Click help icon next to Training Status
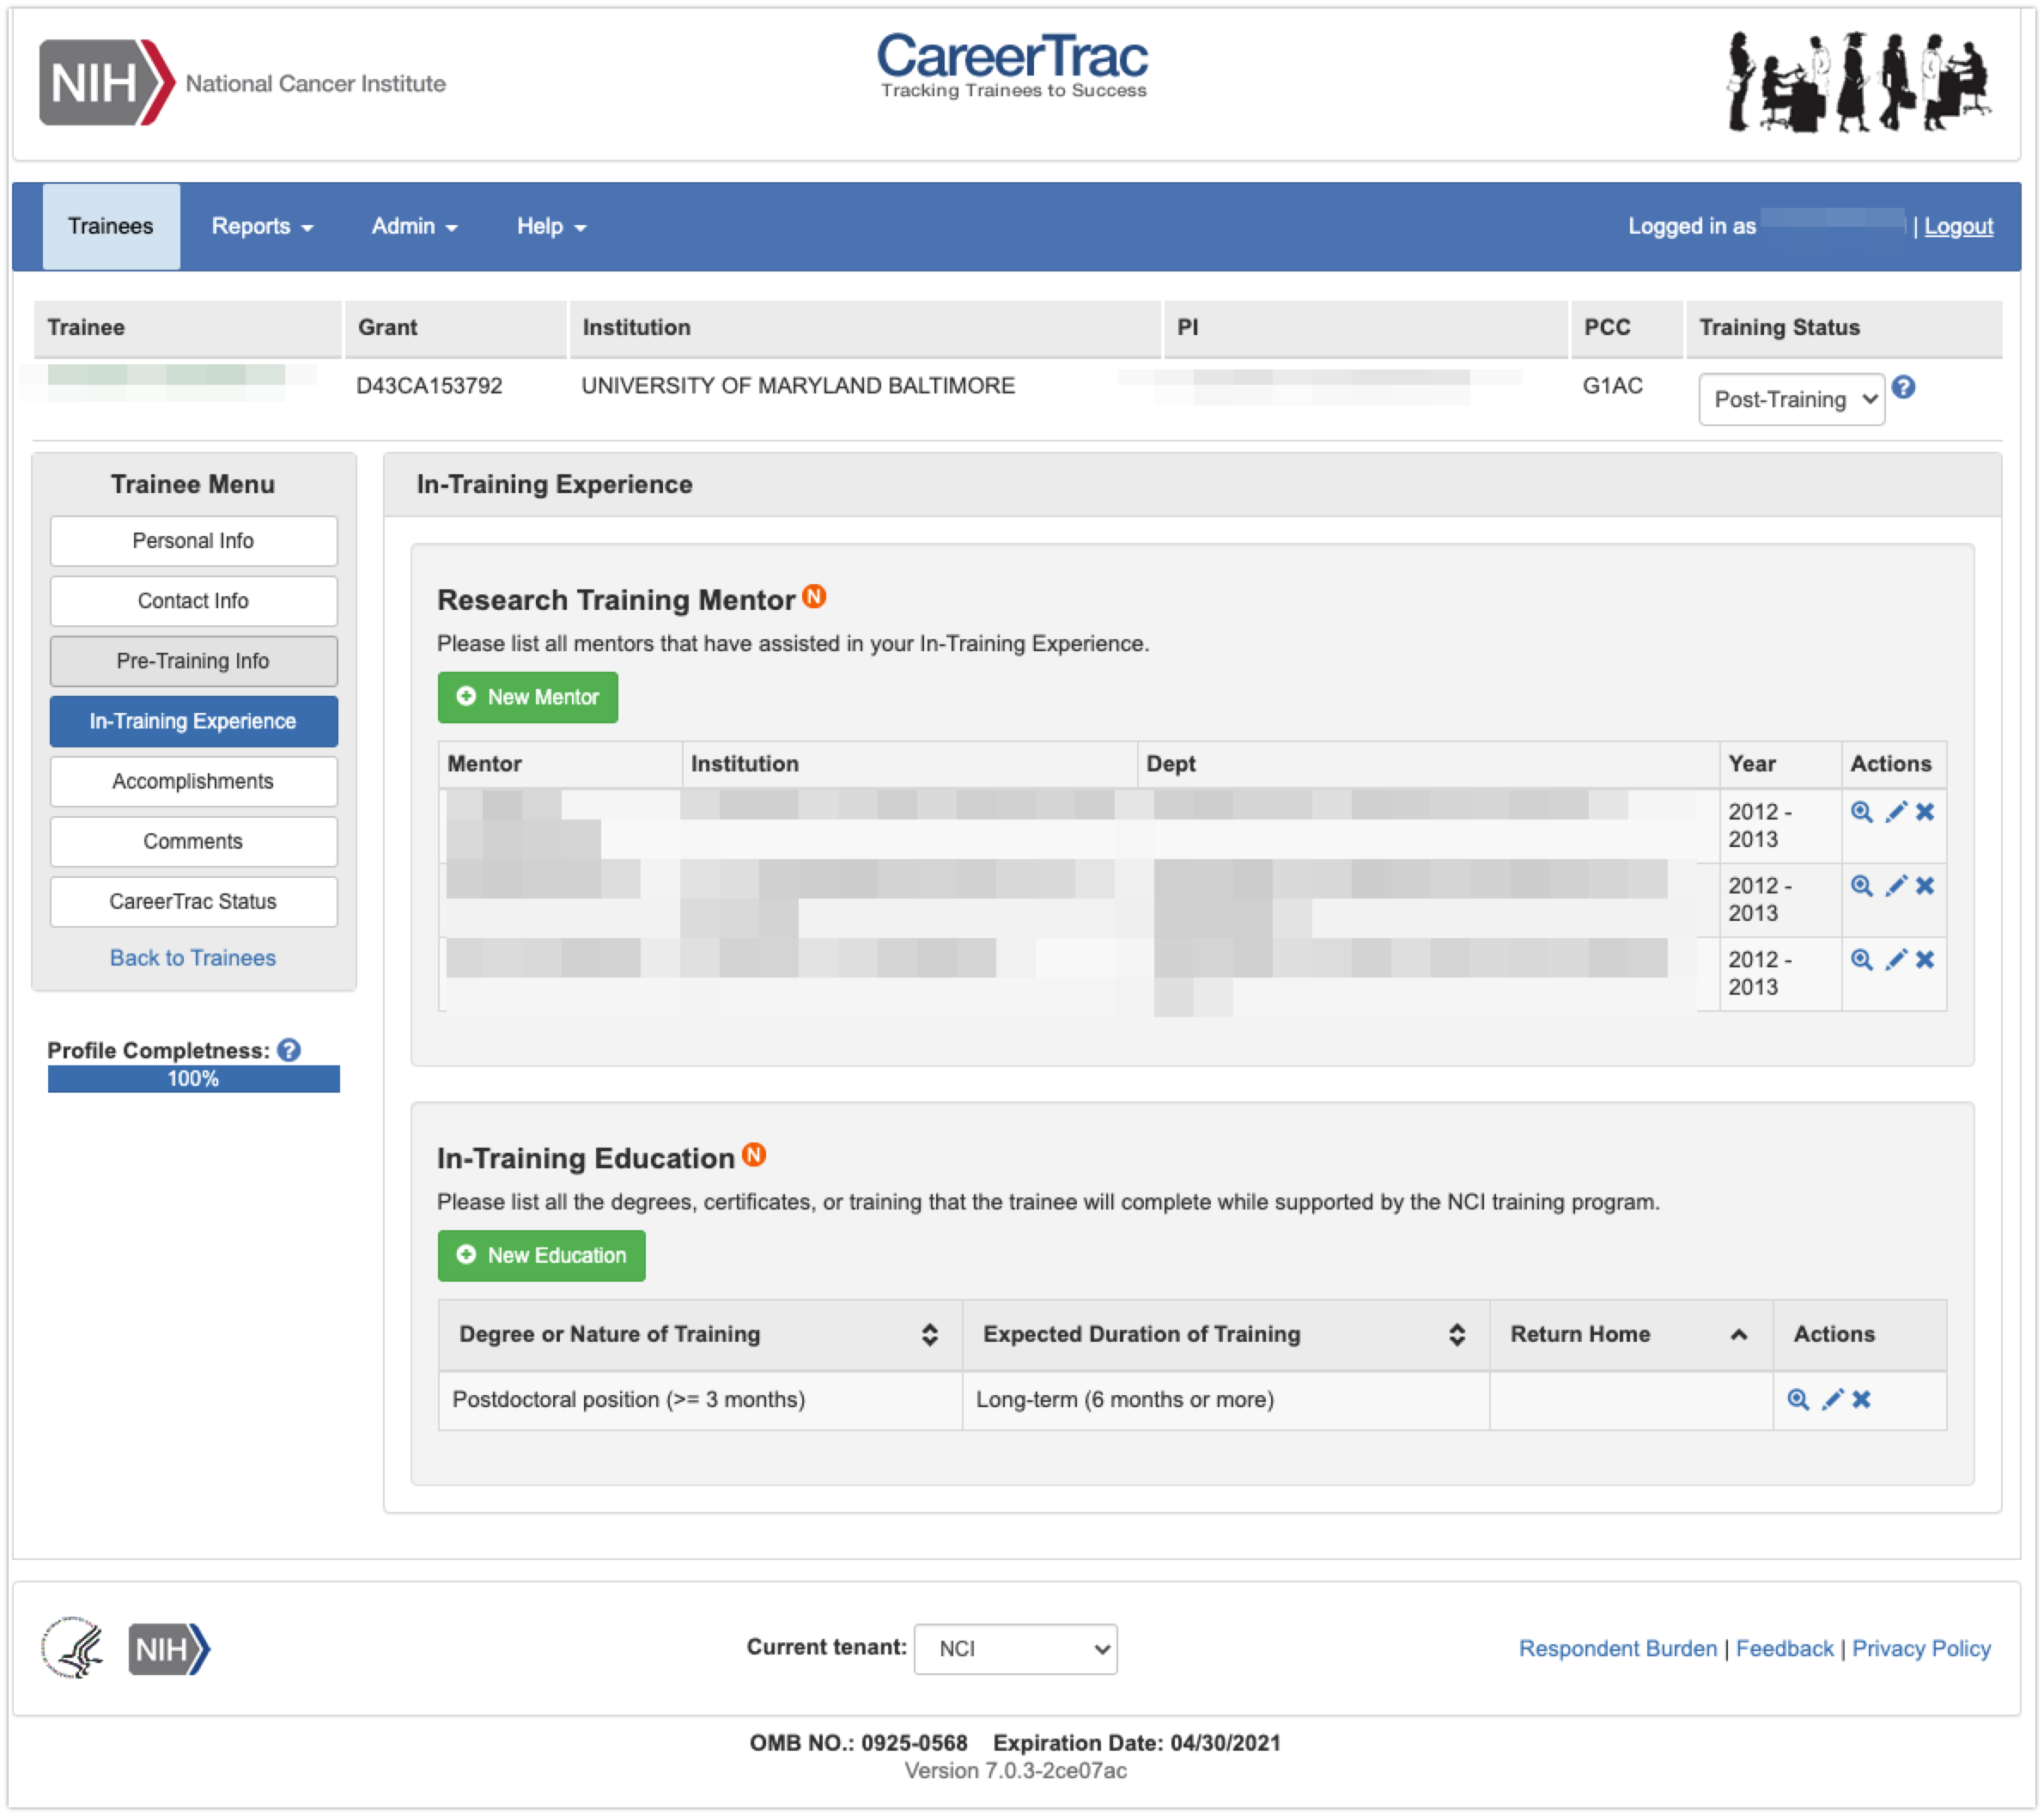 (x=1904, y=388)
